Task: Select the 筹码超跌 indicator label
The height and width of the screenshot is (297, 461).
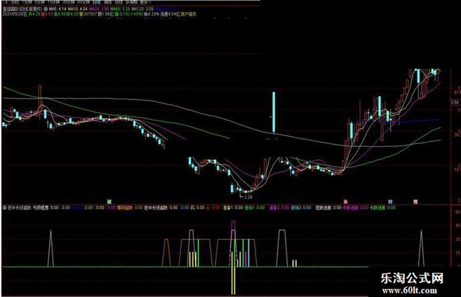Action: pos(125,208)
